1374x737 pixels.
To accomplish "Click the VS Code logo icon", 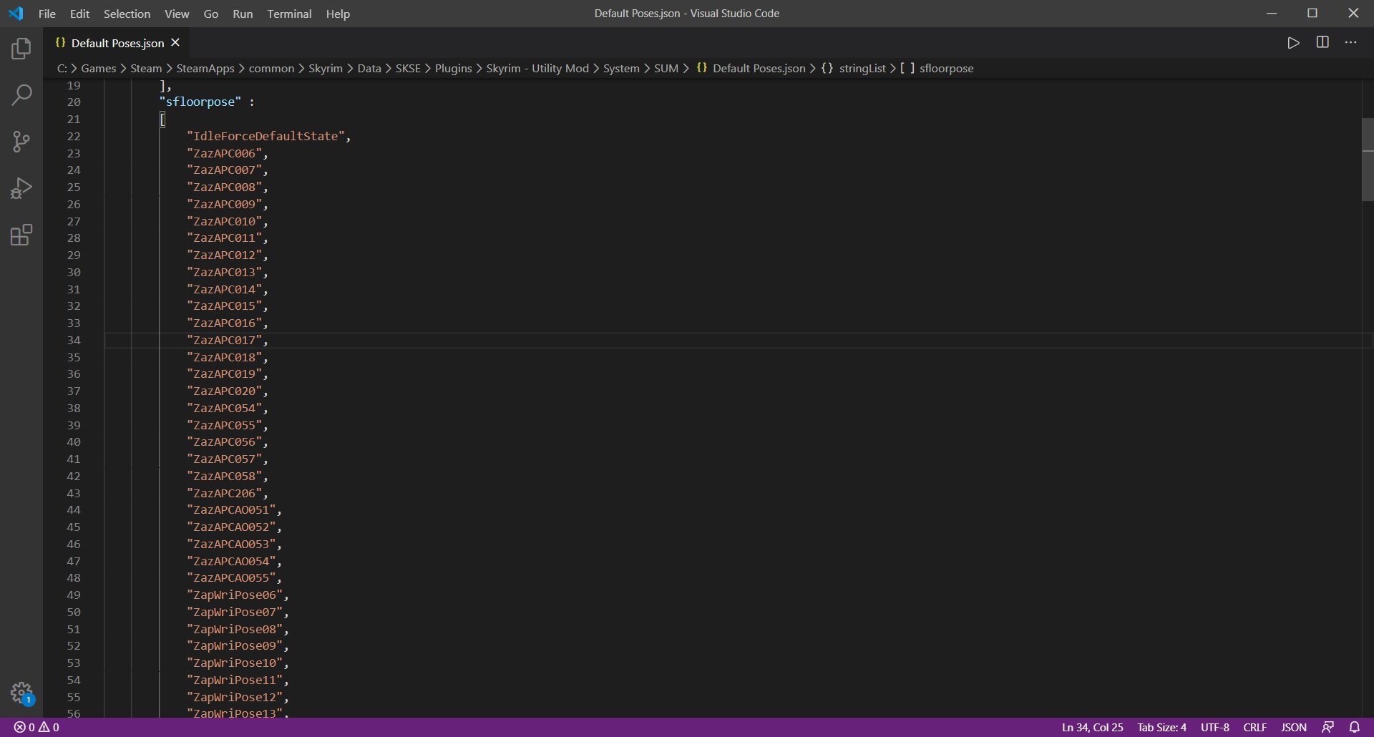I will 16,14.
